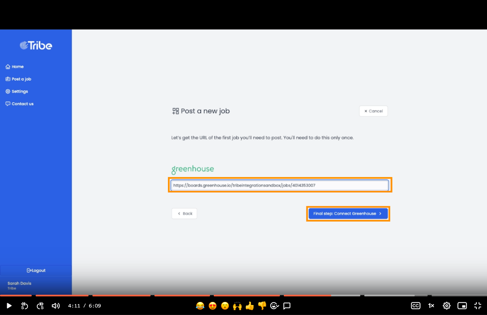React with thumbs down emoji
The height and width of the screenshot is (315, 487).
tap(262, 306)
